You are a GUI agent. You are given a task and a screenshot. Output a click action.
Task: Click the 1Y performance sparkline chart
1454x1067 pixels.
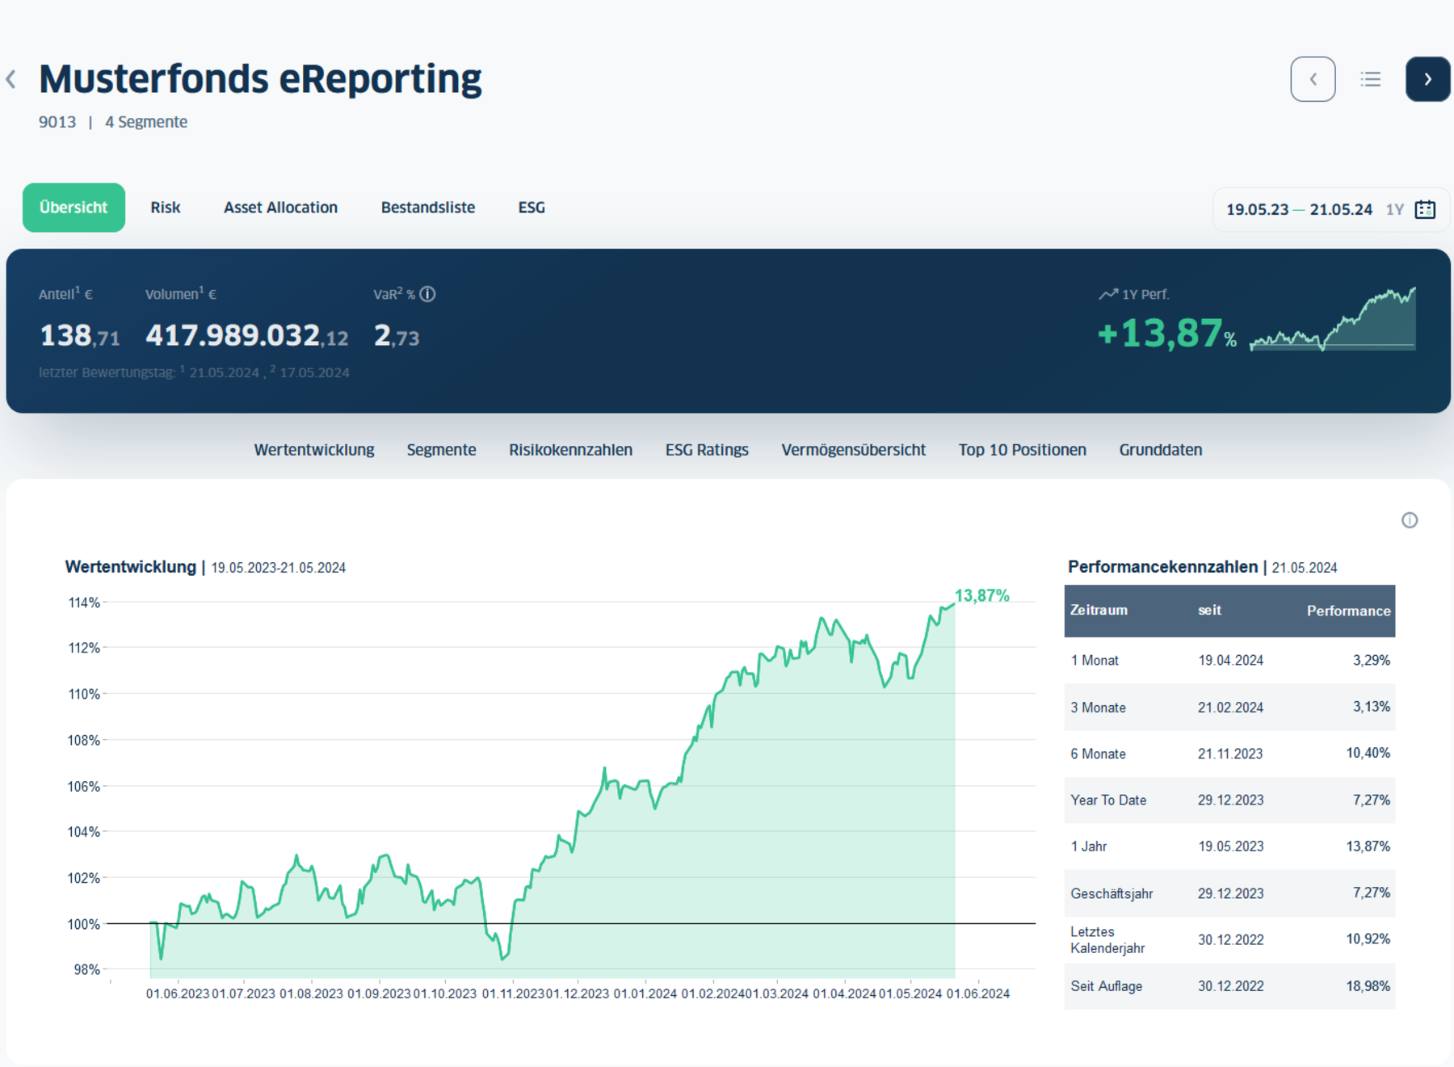tap(1332, 320)
